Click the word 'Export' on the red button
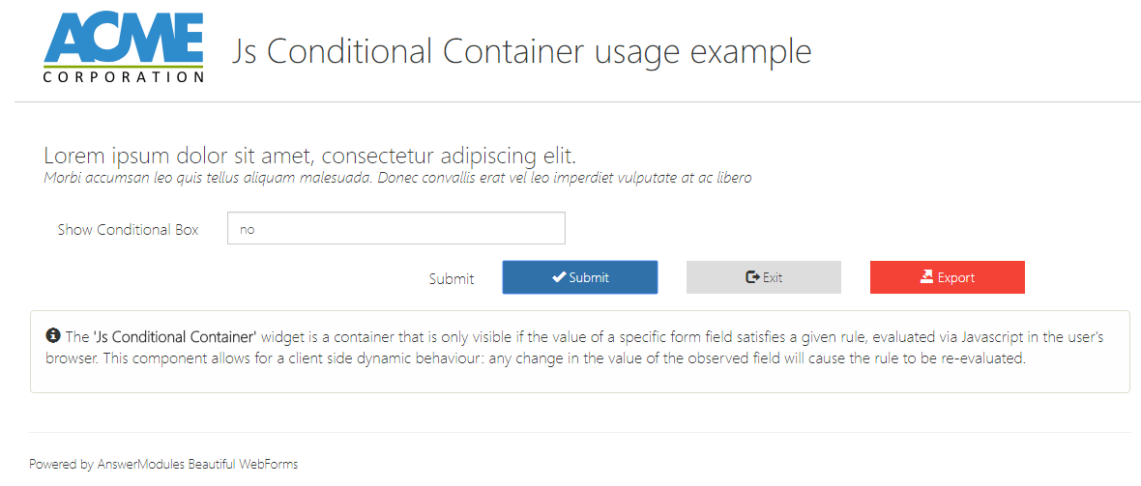The width and height of the screenshot is (1141, 486). (955, 278)
